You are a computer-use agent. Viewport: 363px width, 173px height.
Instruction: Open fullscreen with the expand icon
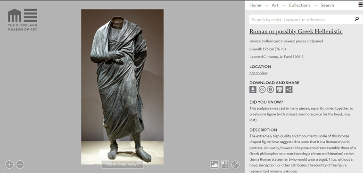click(235, 165)
